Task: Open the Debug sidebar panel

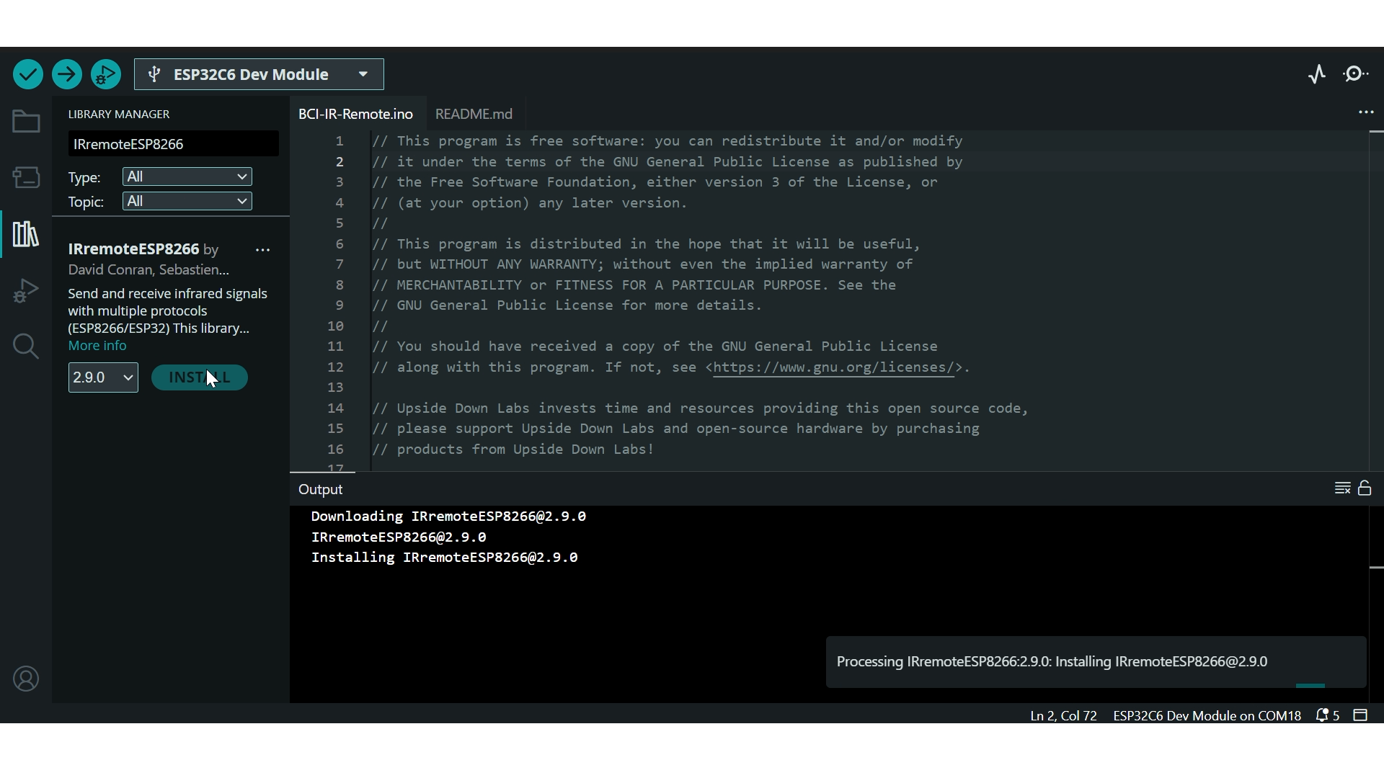Action: click(26, 291)
